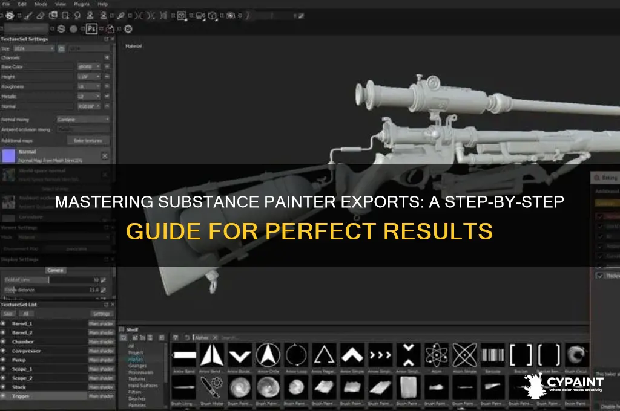Screen dimensions: 620x411
Task: Open Metallic channel format dropdown
Action: tap(89, 96)
